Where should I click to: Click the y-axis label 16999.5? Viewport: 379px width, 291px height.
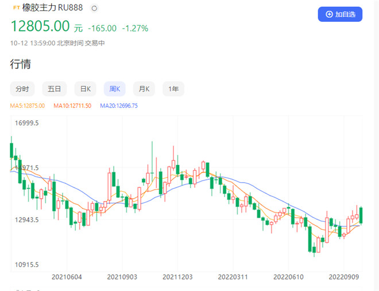26,123
